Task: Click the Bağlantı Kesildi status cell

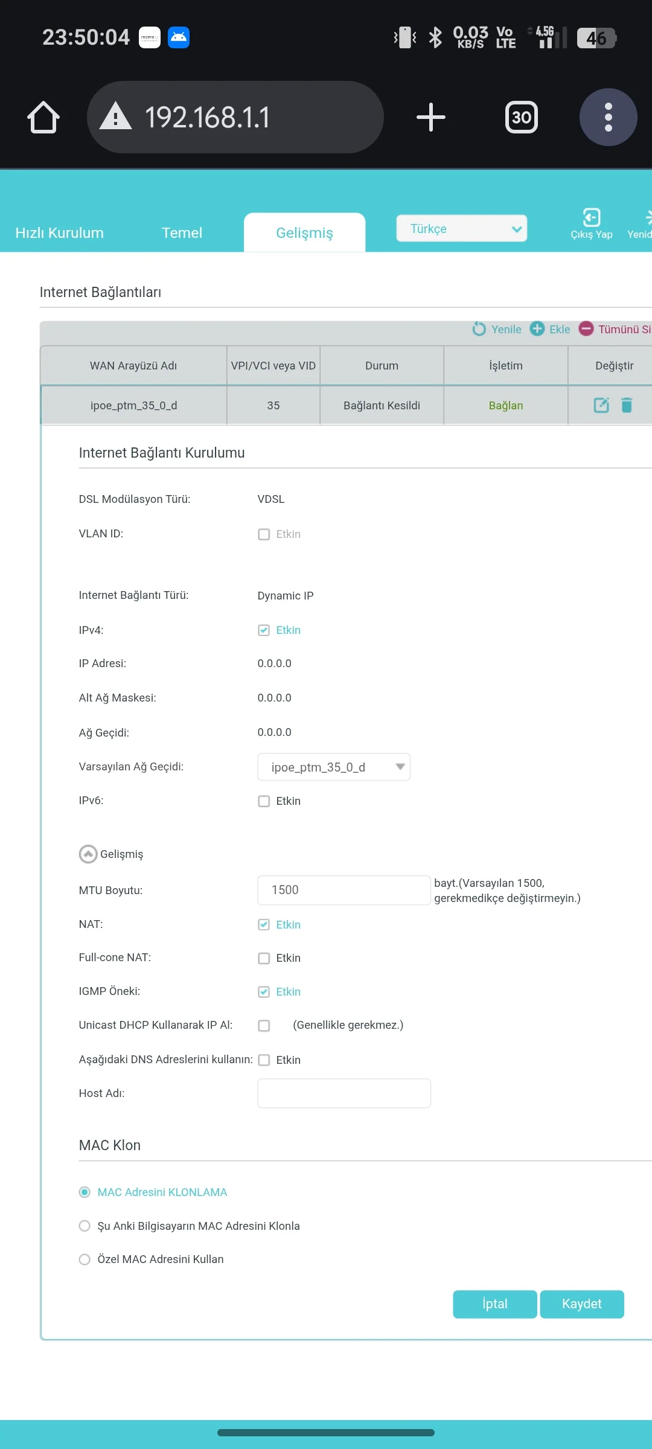Action: pyautogui.click(x=382, y=406)
